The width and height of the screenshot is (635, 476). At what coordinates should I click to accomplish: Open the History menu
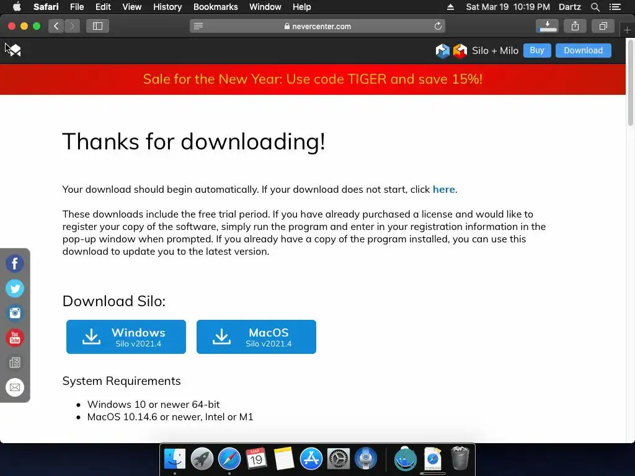point(167,7)
